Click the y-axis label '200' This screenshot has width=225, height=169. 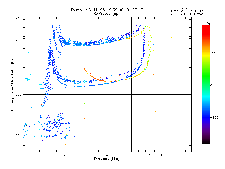19,95
